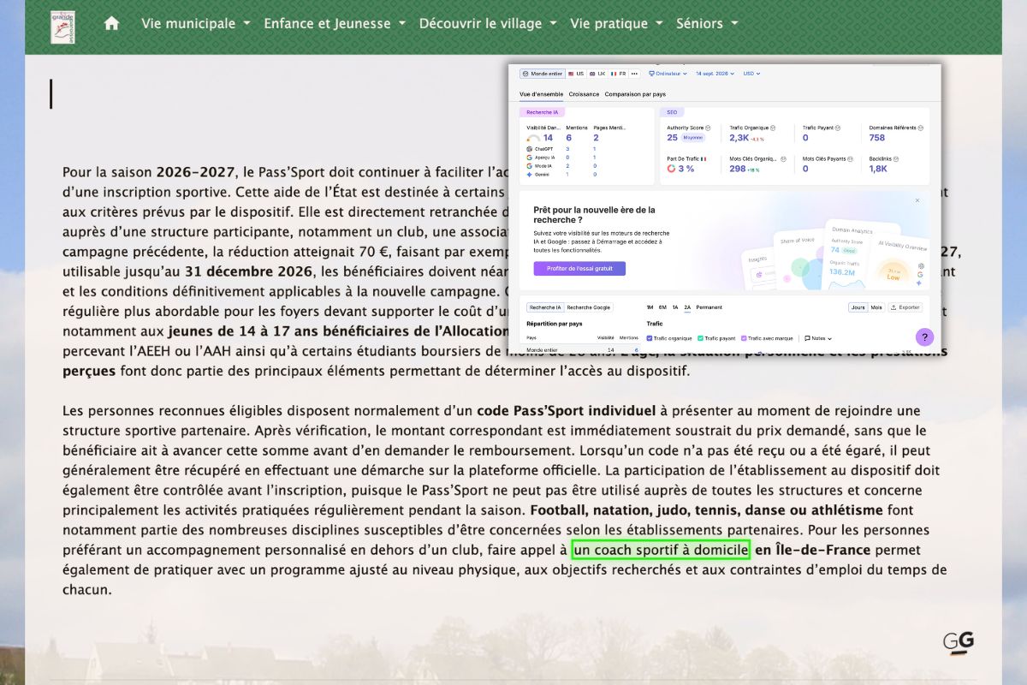Click the 2,3K Trafic Organique value

pyautogui.click(x=739, y=138)
